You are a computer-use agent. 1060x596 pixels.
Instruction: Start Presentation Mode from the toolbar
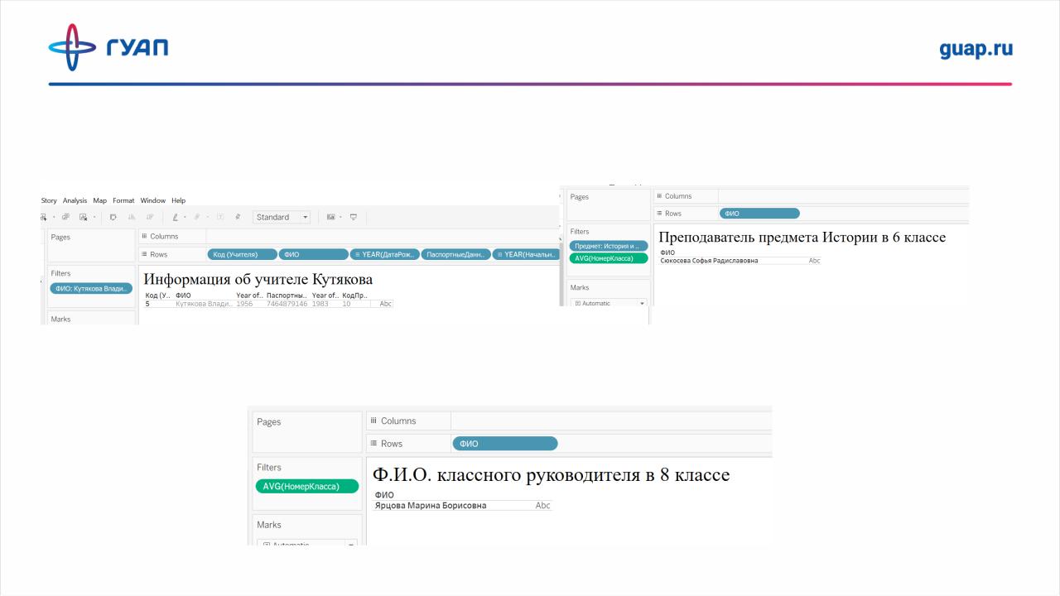click(353, 217)
